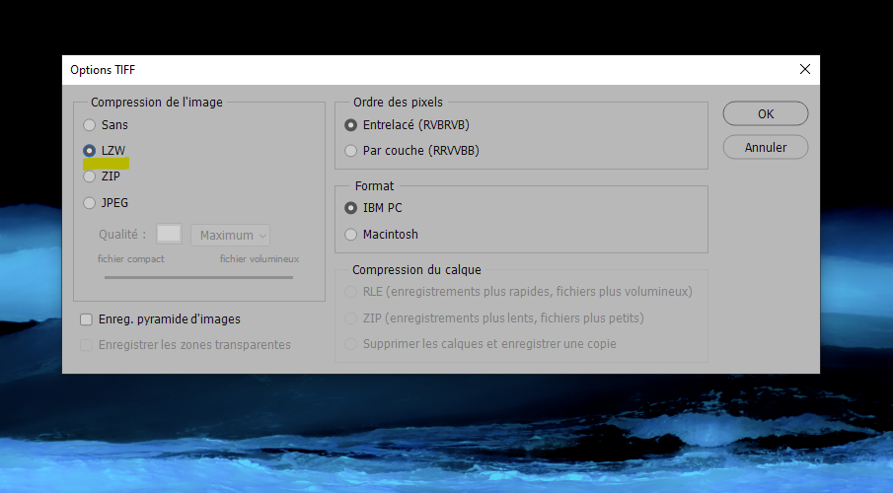
Task: Select IBM PC format
Action: (350, 208)
